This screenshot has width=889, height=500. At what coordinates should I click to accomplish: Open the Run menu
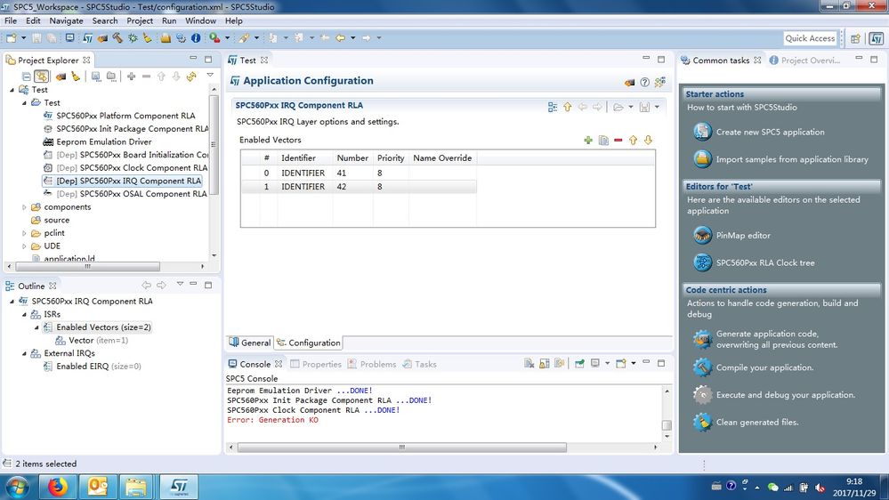tap(169, 20)
